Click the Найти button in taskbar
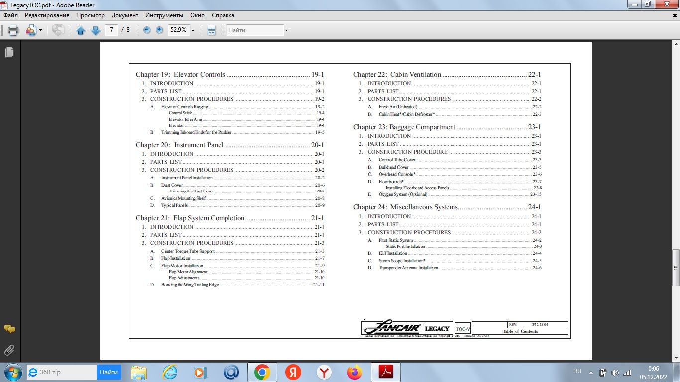The width and height of the screenshot is (680, 382). [x=109, y=372]
